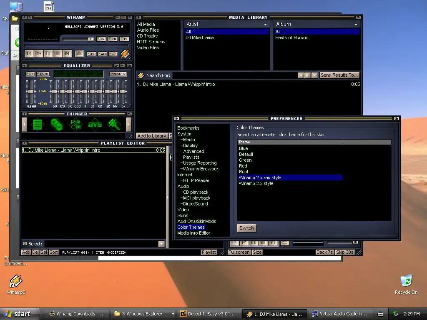Click the Theme column header
This screenshot has height=320, width=427.
[290, 142]
